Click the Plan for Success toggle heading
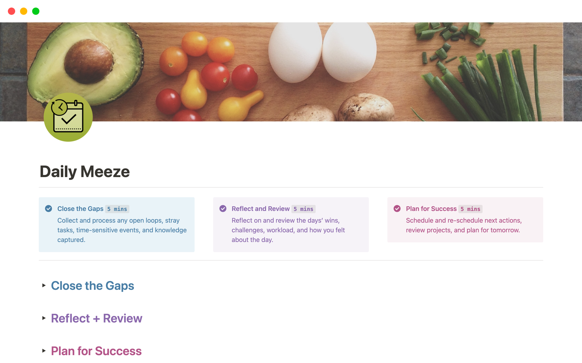 tap(96, 351)
